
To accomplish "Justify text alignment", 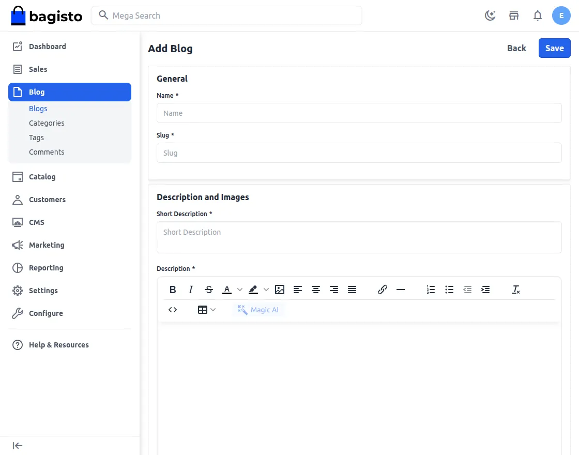I will click(x=352, y=290).
